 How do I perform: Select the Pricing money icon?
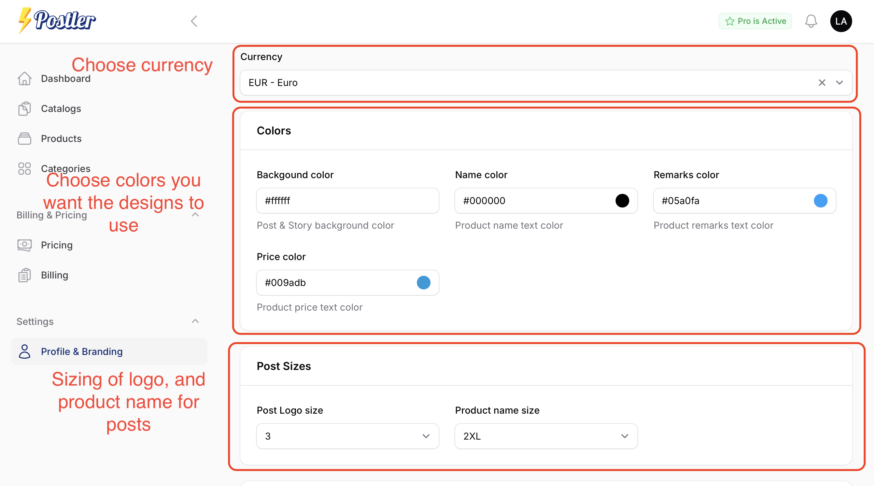[x=24, y=245]
